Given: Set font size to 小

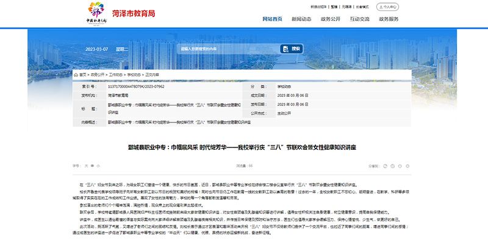Looking at the screenshot, I should pos(98,166).
